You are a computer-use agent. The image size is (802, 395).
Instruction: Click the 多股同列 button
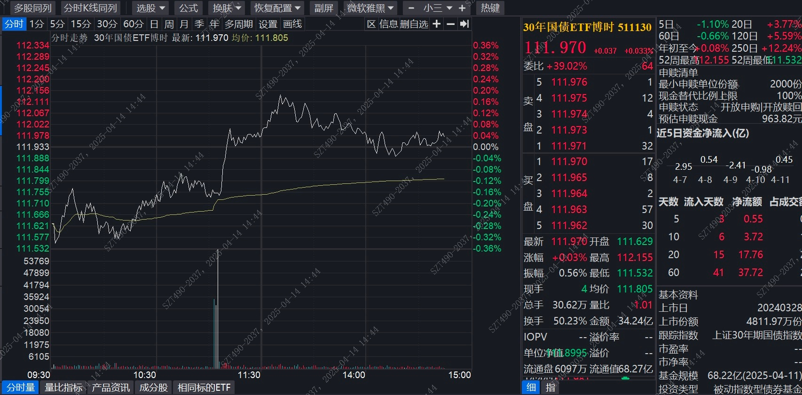[32, 8]
